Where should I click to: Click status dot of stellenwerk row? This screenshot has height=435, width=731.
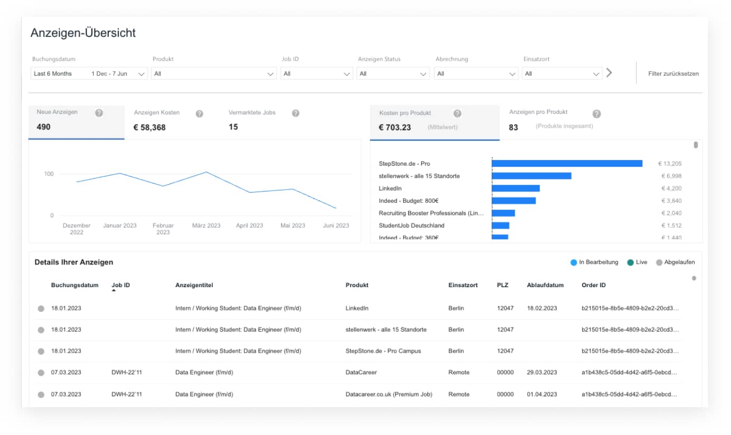[41, 330]
